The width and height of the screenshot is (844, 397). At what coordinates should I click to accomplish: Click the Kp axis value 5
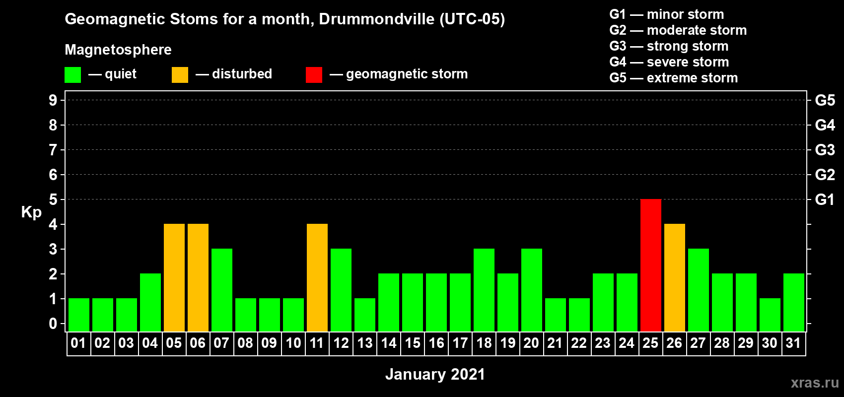(x=53, y=199)
